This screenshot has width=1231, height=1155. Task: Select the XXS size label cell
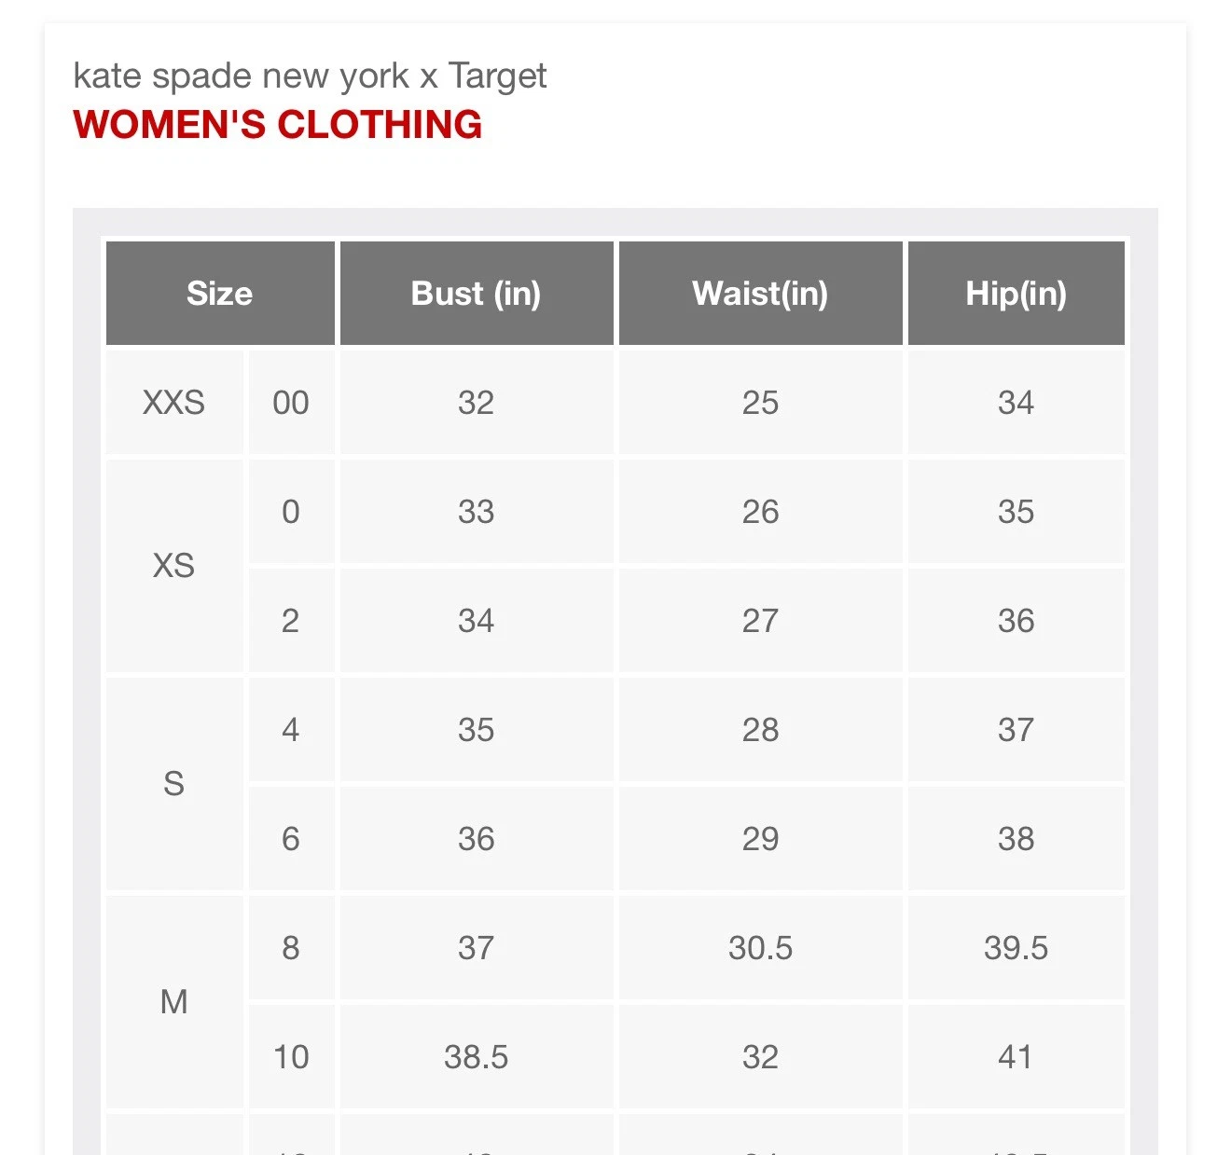pyautogui.click(x=173, y=403)
